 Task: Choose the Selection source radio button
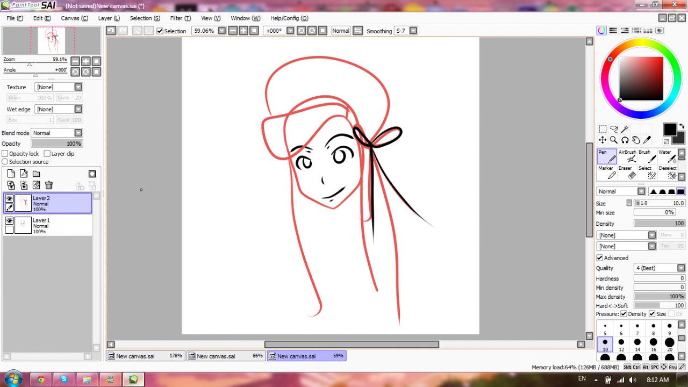point(5,162)
